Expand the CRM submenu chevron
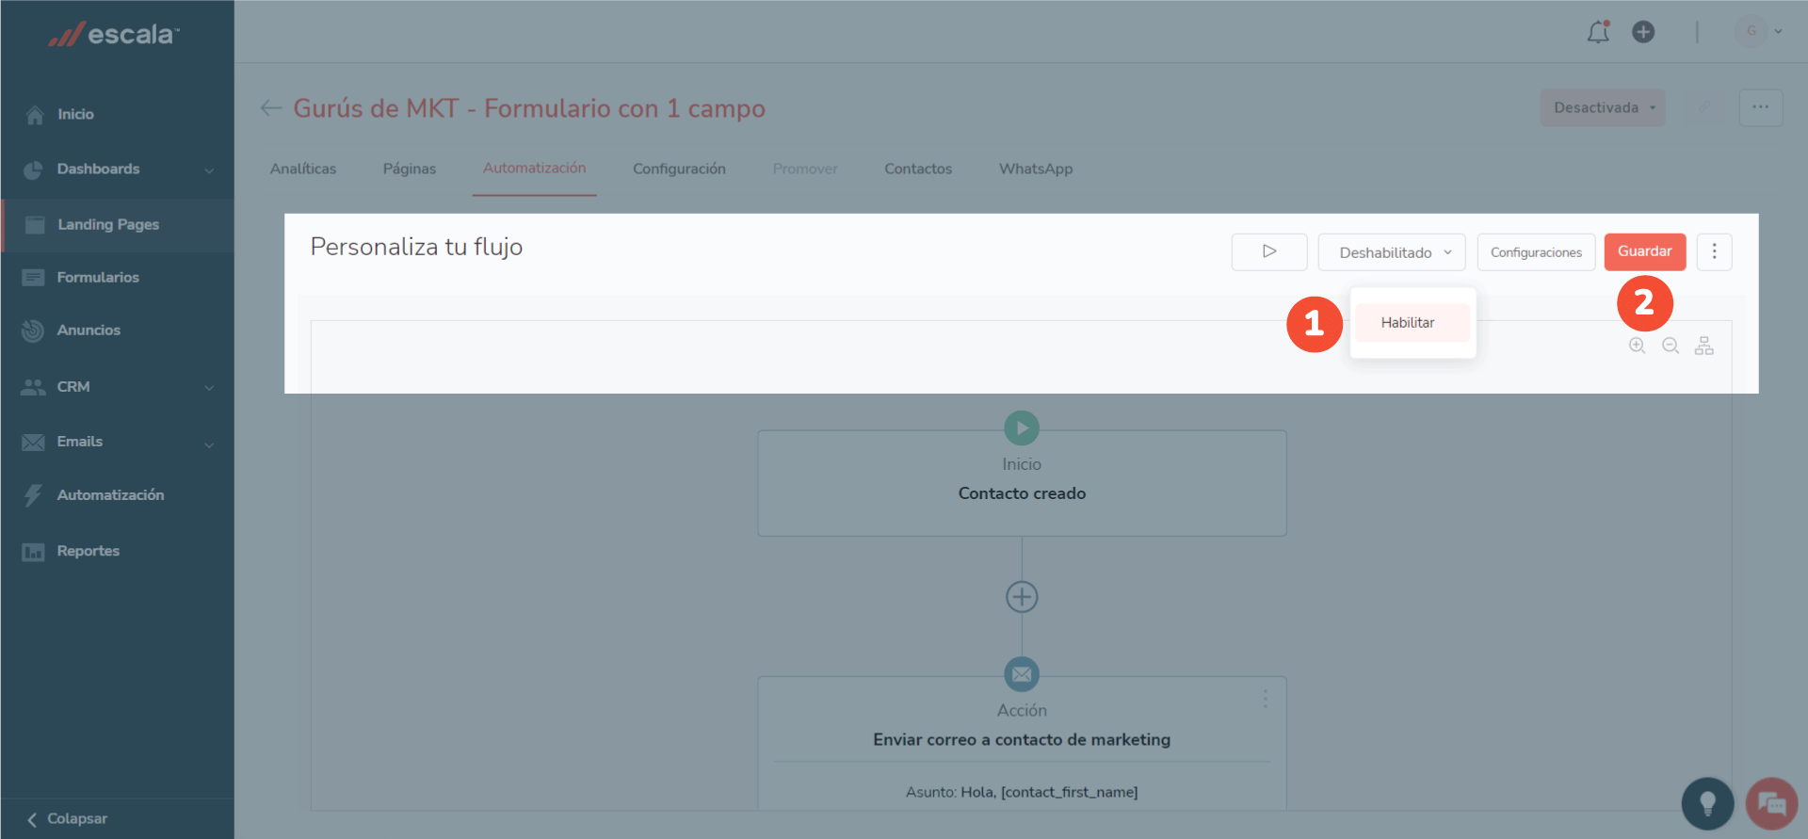 (x=209, y=388)
